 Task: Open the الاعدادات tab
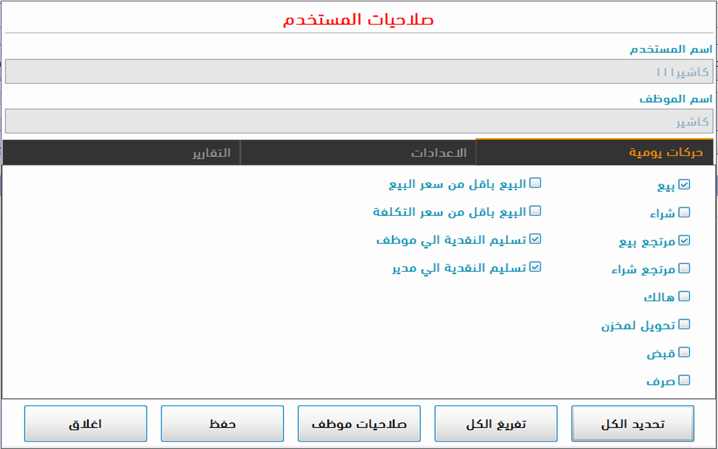coord(438,153)
